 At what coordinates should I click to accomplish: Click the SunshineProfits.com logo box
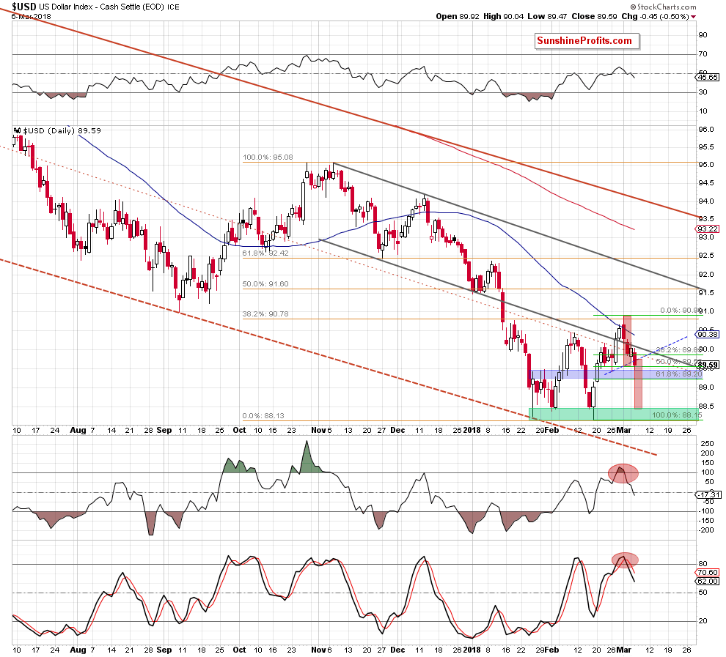coord(587,41)
